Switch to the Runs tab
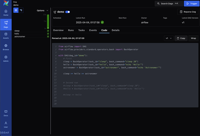 71,30
